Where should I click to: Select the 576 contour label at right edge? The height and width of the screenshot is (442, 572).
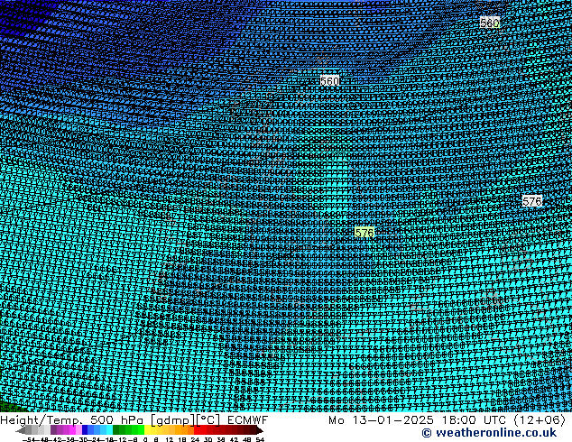click(532, 201)
